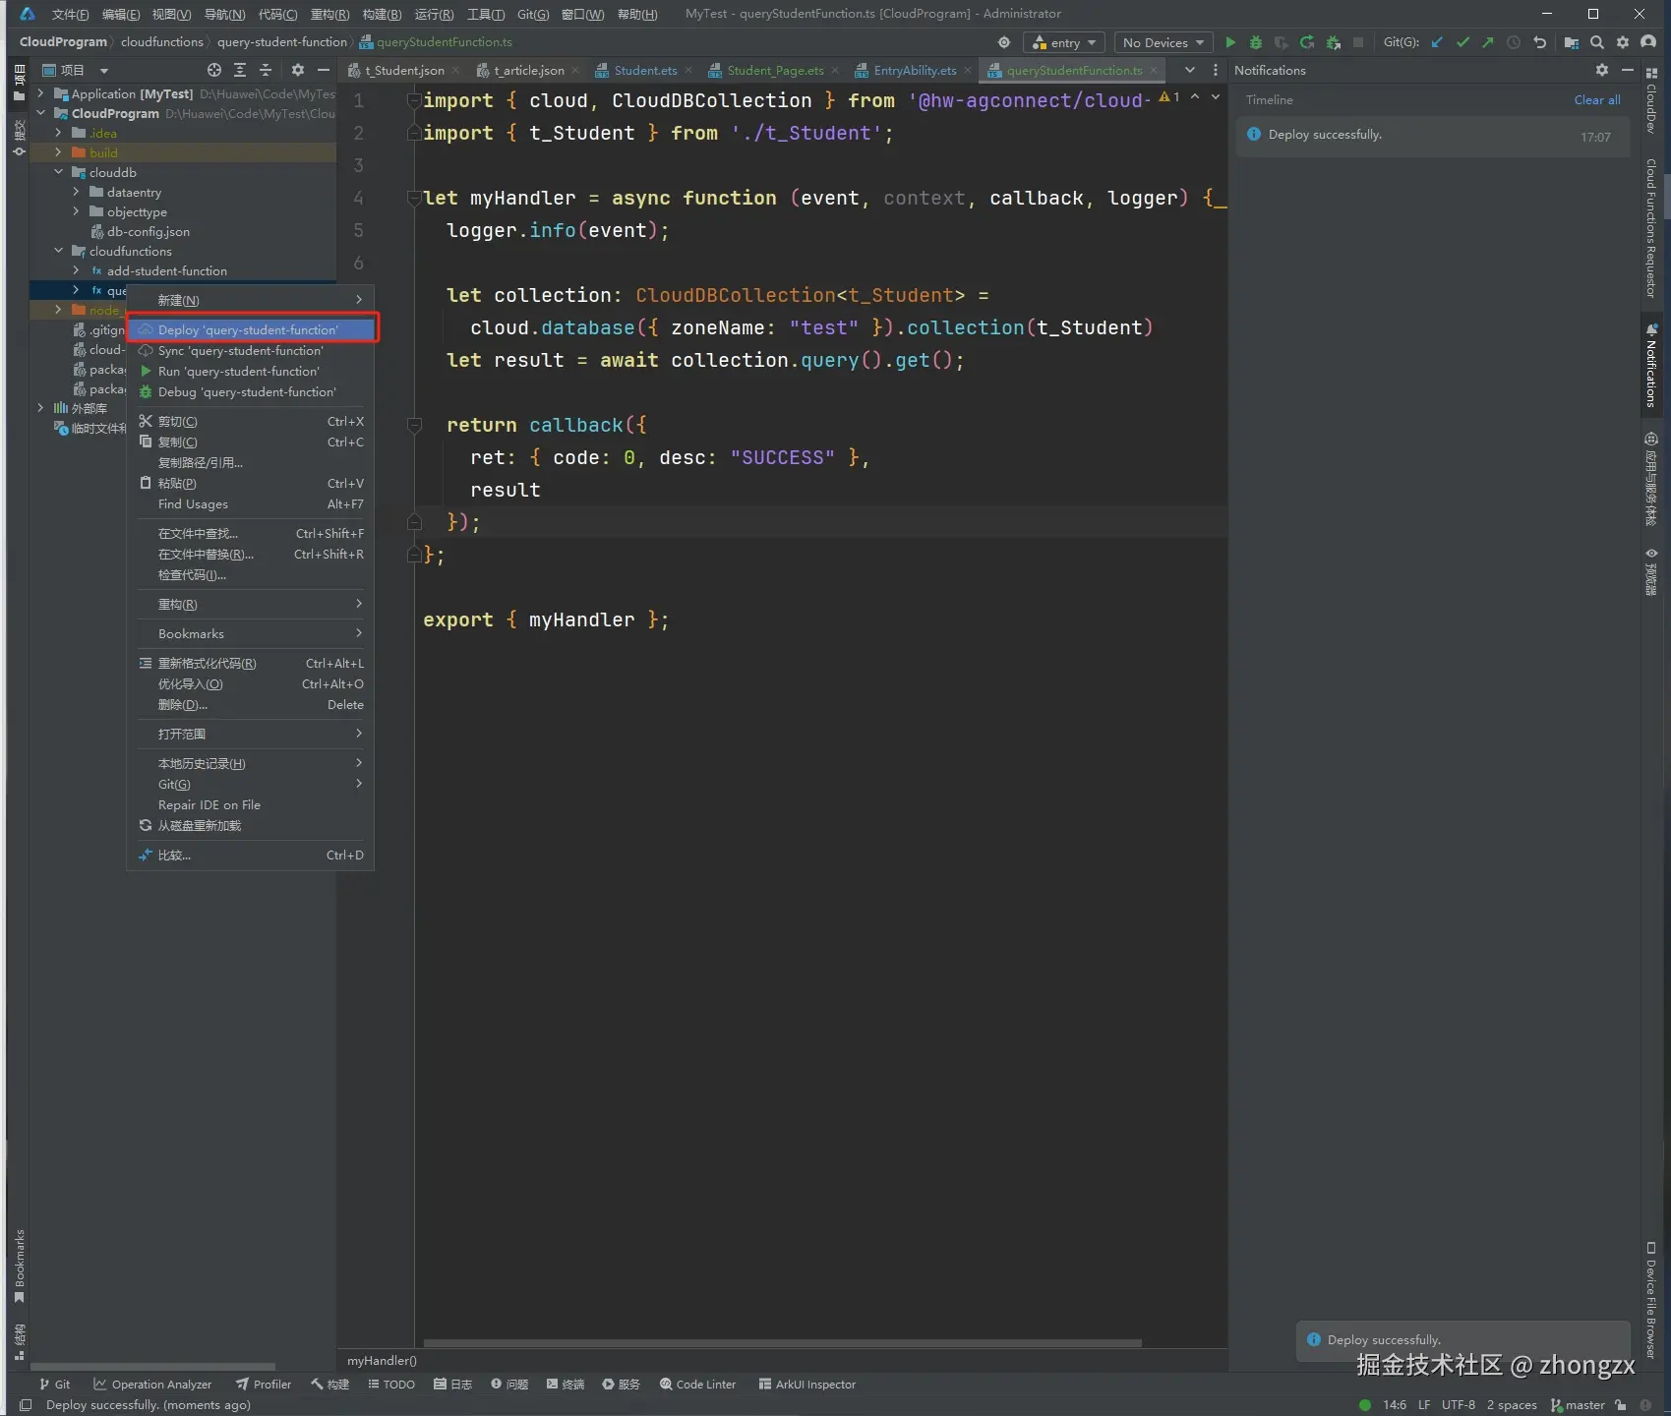Open the No Devices dropdown
Screen dimensions: 1671x1416
point(1163,42)
